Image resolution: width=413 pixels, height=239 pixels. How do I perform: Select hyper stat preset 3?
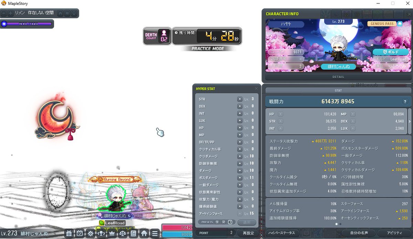tap(230, 222)
